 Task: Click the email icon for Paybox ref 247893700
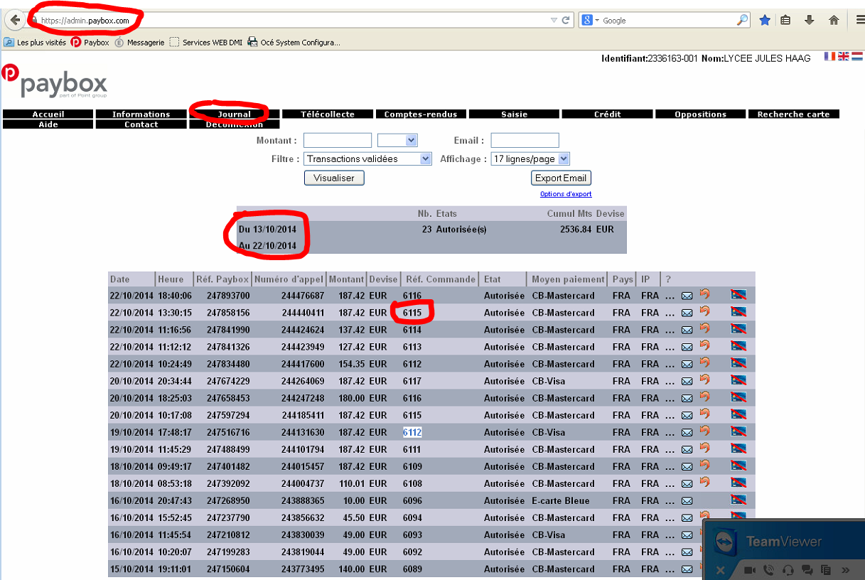[x=687, y=295]
